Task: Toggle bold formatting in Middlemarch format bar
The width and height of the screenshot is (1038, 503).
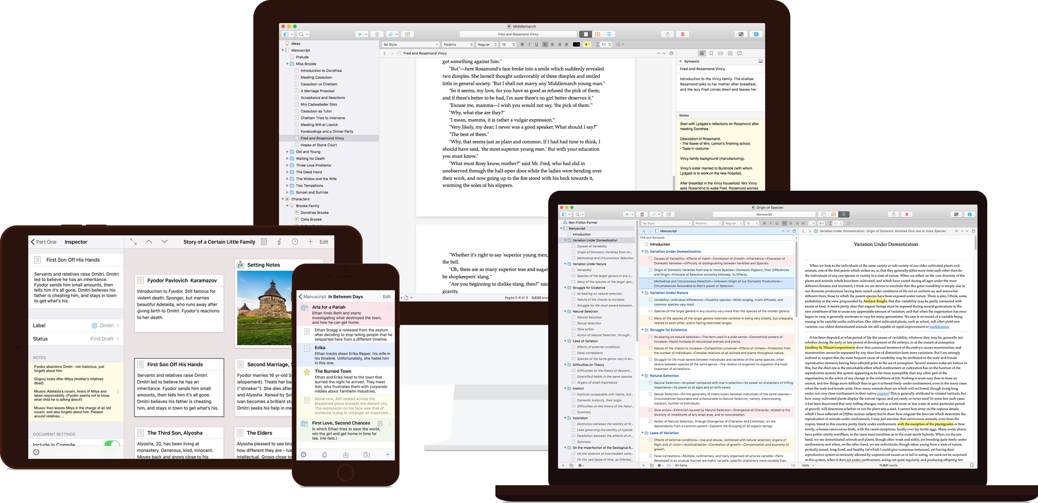Action: (522, 45)
